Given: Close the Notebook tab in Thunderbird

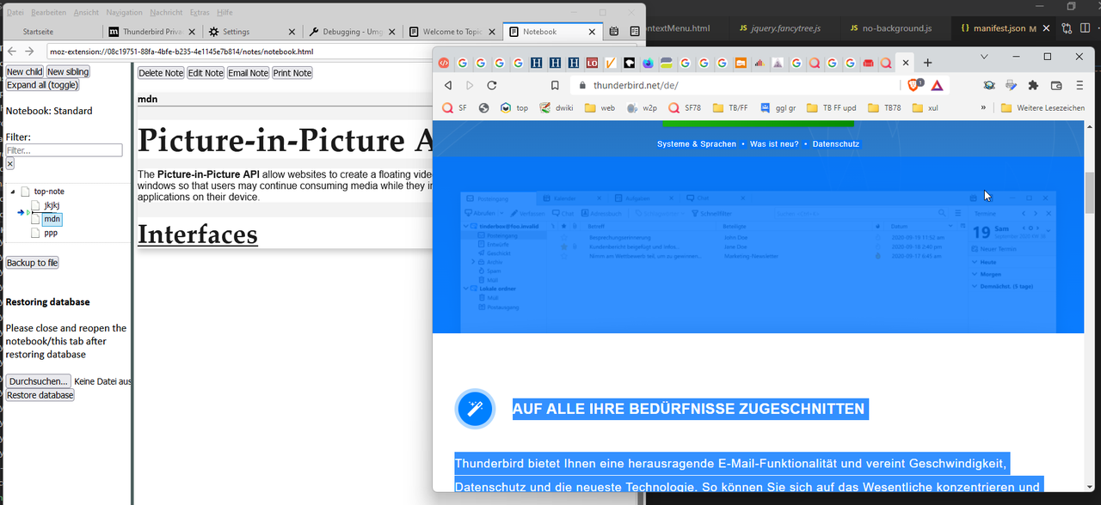Looking at the screenshot, I should click(594, 32).
